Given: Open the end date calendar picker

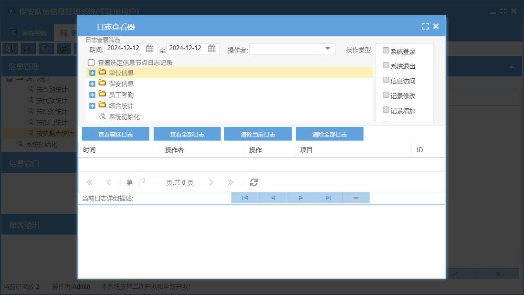Looking at the screenshot, I should tap(212, 49).
